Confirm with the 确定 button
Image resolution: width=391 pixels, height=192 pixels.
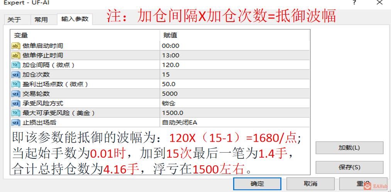[257, 184]
